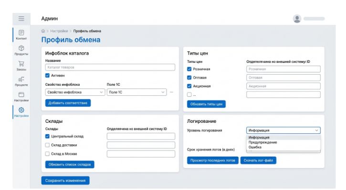Uncheck the Оптовая price type
The height and width of the screenshot is (190, 346).
click(x=189, y=78)
